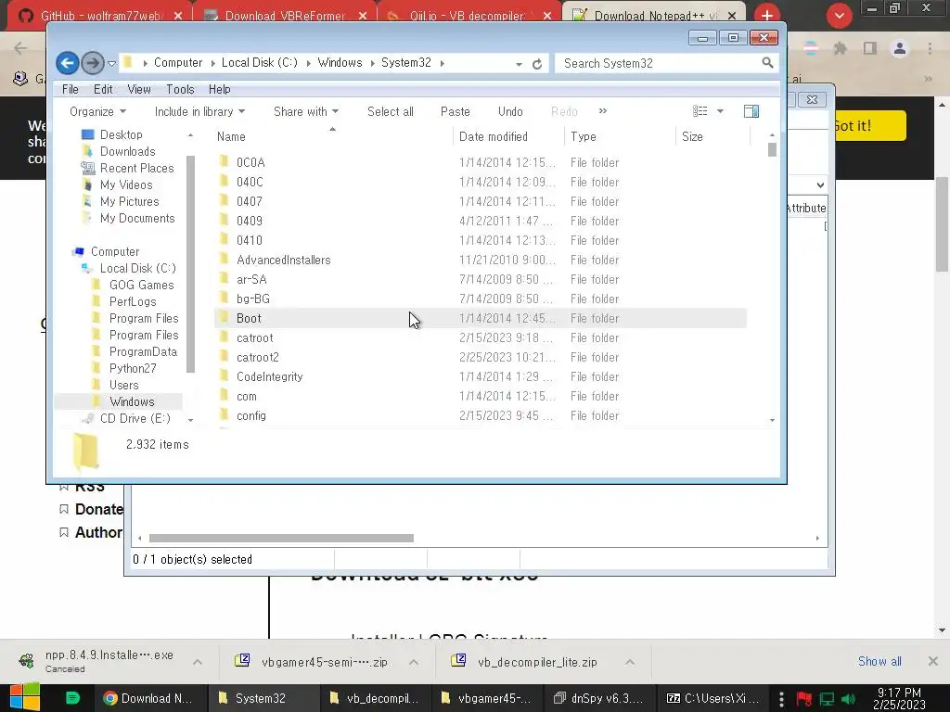
Task: Click the Change your view icon
Action: point(700,111)
